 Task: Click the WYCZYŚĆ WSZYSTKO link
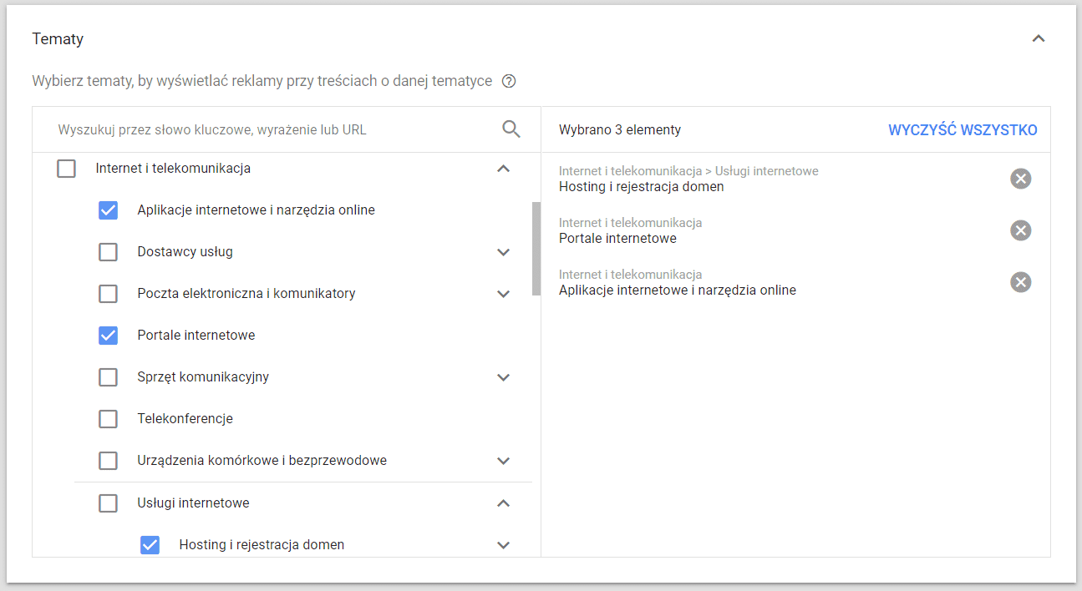[x=963, y=129]
